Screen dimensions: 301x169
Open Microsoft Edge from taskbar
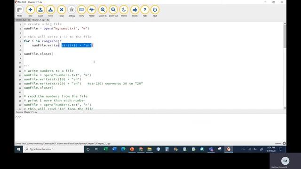(x=123, y=149)
